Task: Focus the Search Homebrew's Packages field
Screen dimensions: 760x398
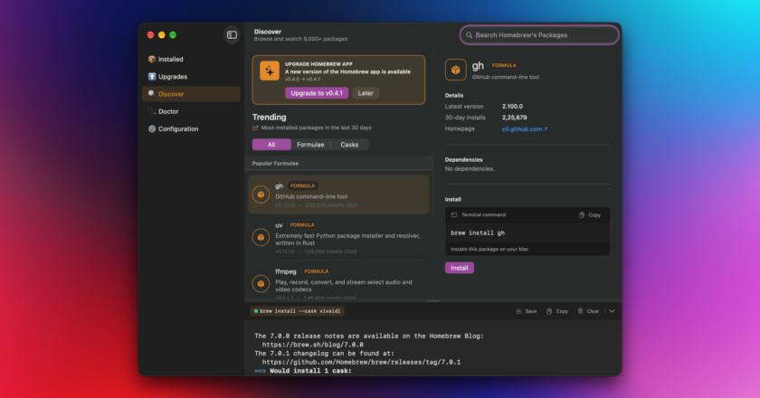Action: point(539,35)
